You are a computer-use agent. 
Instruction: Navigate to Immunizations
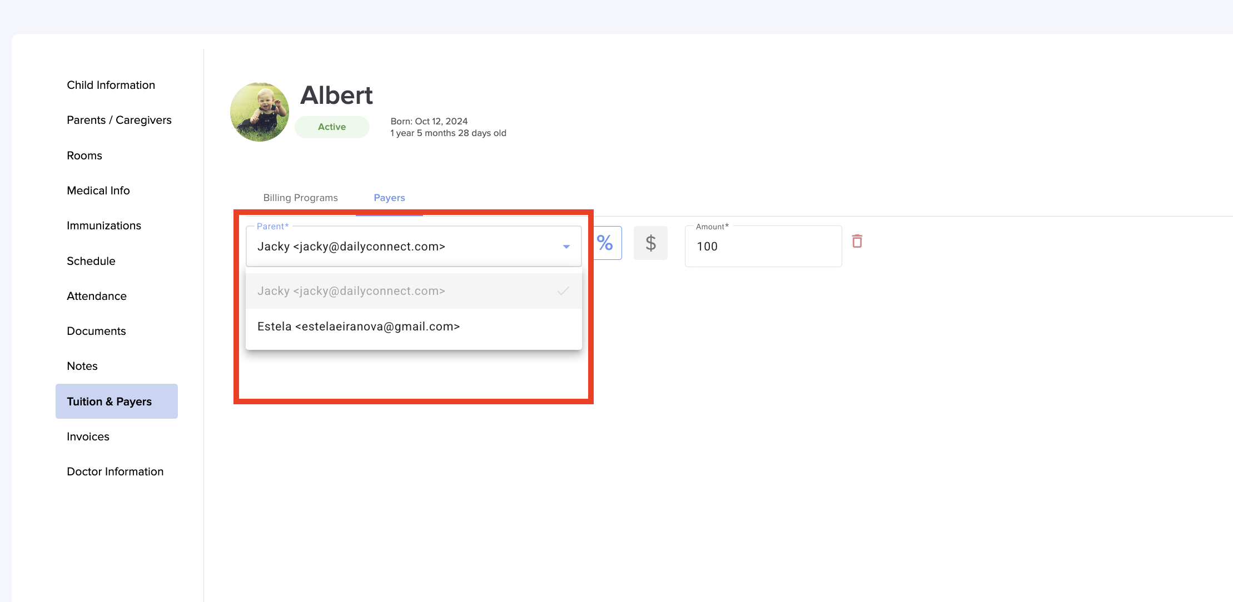pyautogui.click(x=104, y=225)
